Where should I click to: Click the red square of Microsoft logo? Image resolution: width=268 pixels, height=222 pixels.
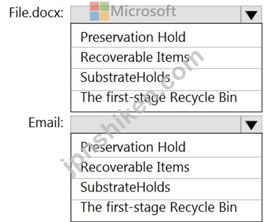coord(94,6)
